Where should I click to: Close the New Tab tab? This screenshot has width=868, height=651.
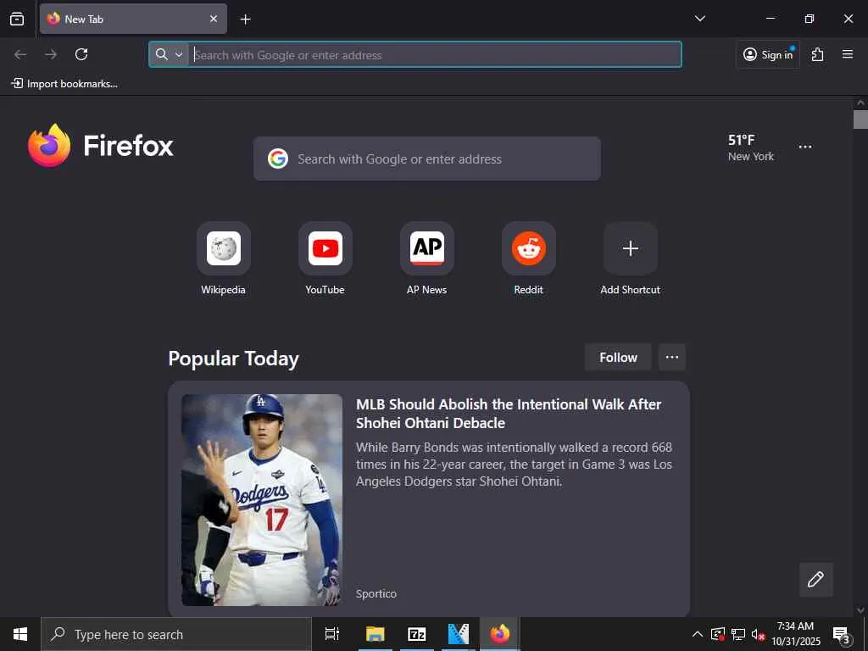click(214, 19)
